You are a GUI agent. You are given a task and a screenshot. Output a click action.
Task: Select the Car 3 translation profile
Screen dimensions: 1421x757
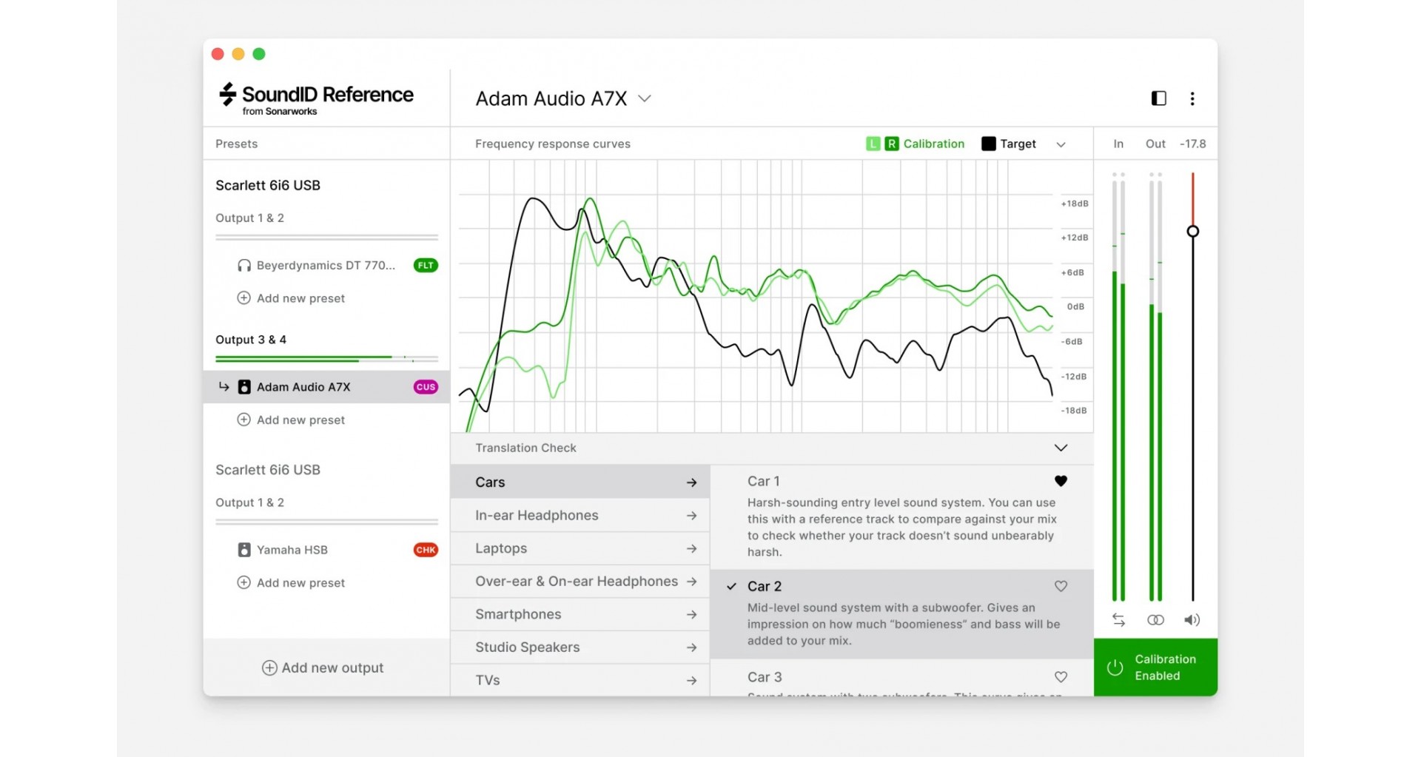point(901,679)
